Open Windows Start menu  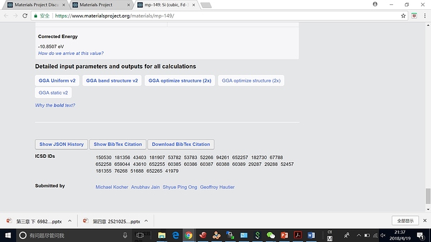pyautogui.click(x=8, y=235)
